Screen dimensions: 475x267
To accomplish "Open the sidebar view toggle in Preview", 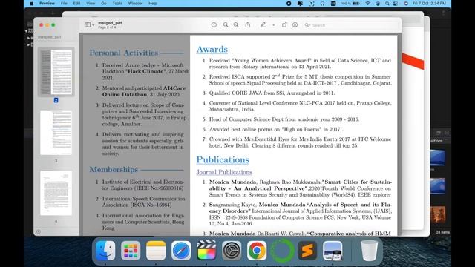I will pos(88,24).
